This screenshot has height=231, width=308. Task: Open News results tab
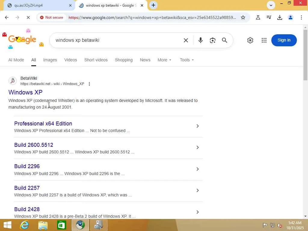145,60
